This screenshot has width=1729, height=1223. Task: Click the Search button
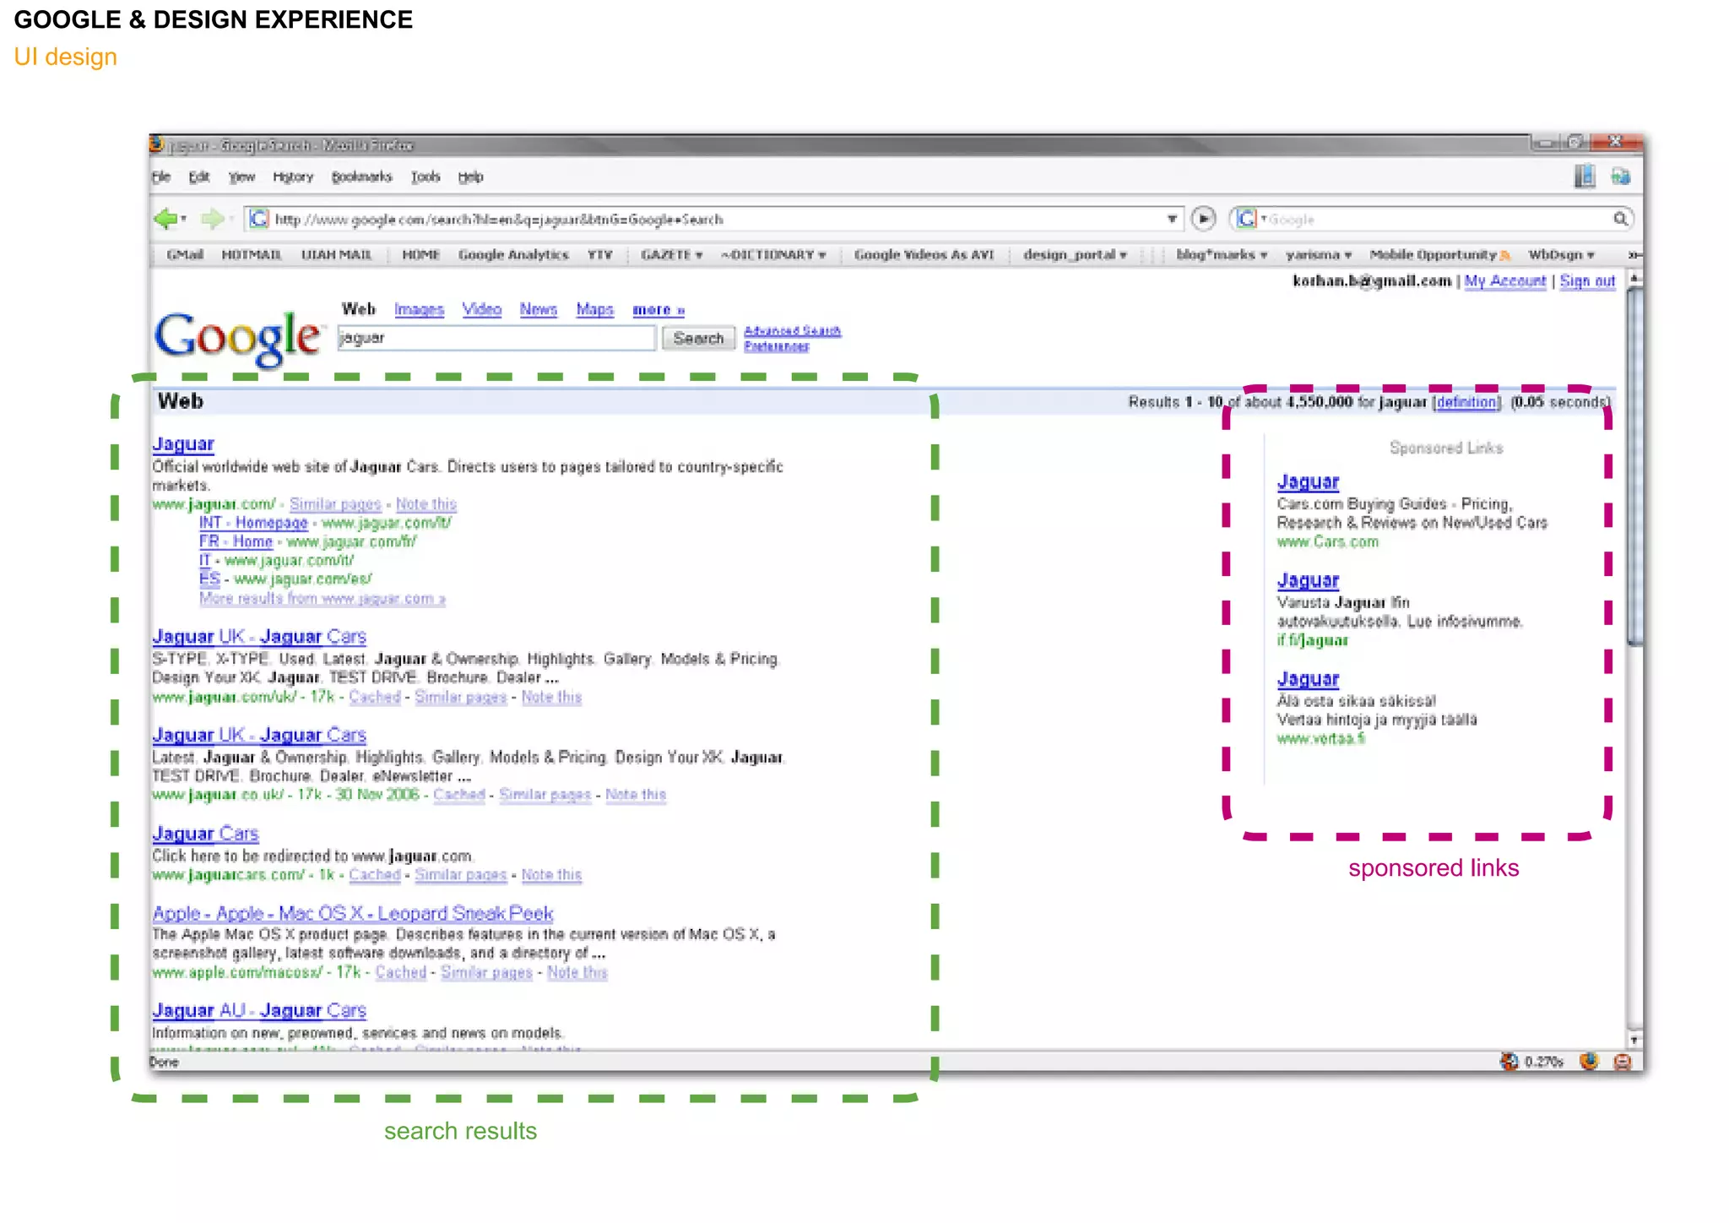pyautogui.click(x=698, y=338)
